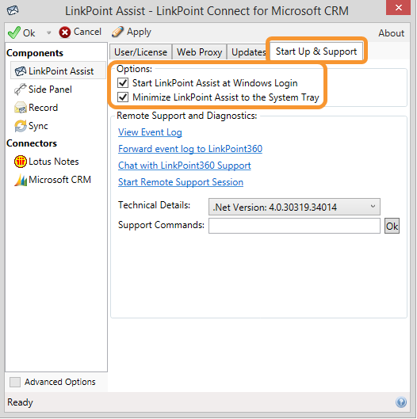Expand the Technical Details .Net Version dropdown
417x419 pixels.
[294, 207]
